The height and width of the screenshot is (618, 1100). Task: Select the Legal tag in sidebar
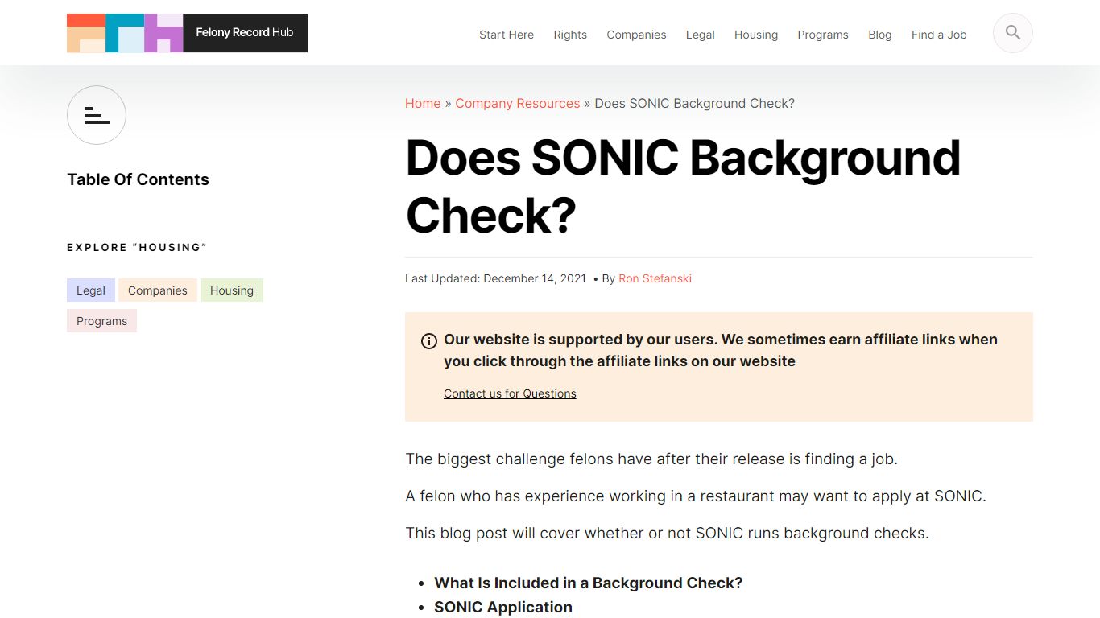click(91, 290)
